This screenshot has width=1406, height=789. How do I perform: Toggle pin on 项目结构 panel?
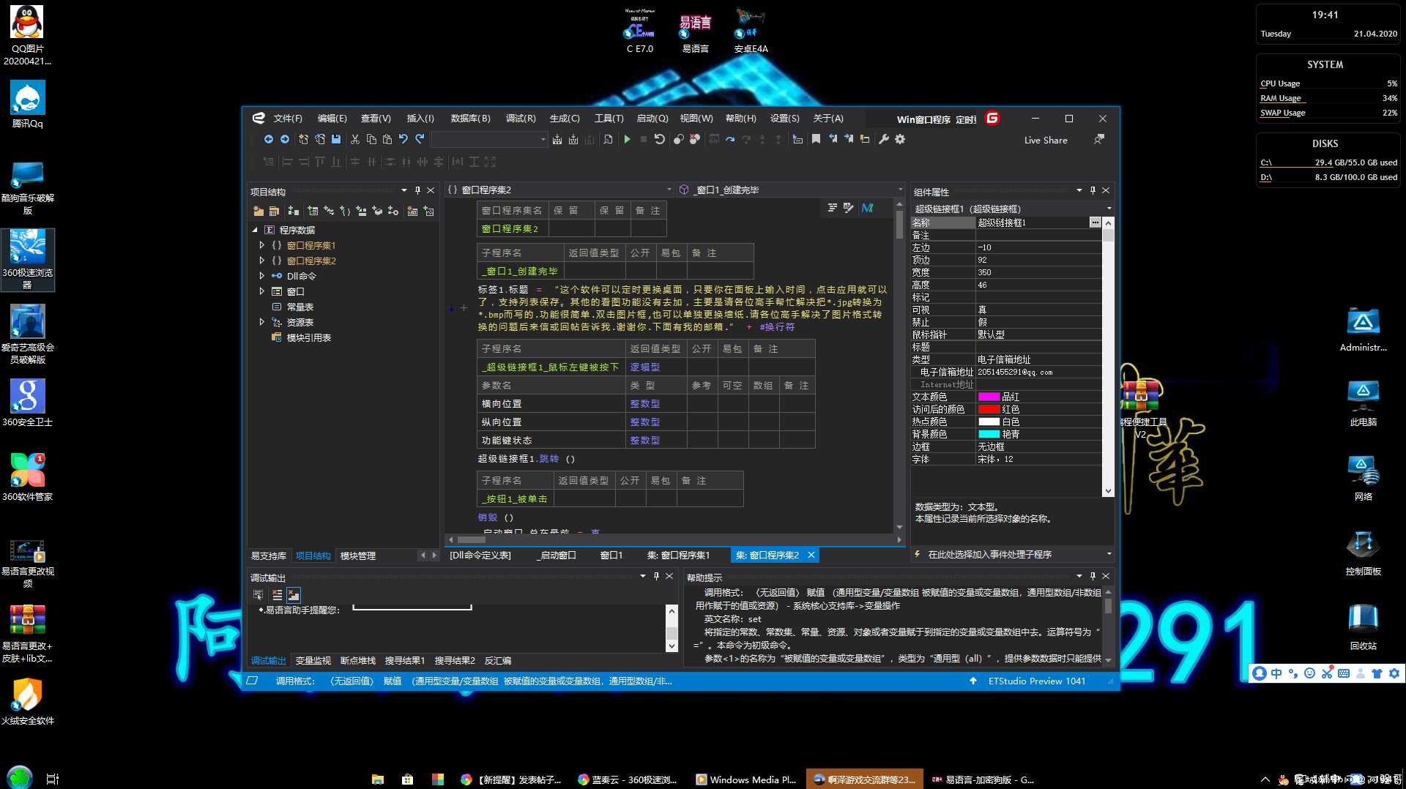417,191
